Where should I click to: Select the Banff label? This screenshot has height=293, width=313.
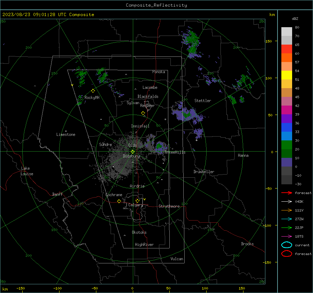click(57, 194)
